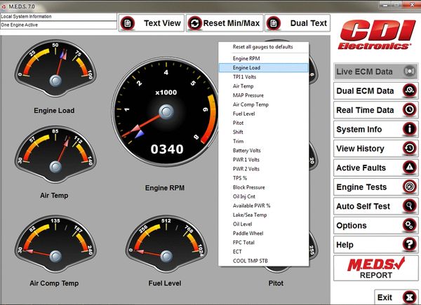Pick TPI 1 Volts menu entry
Screen dimensions: 421x305
(x=264, y=76)
